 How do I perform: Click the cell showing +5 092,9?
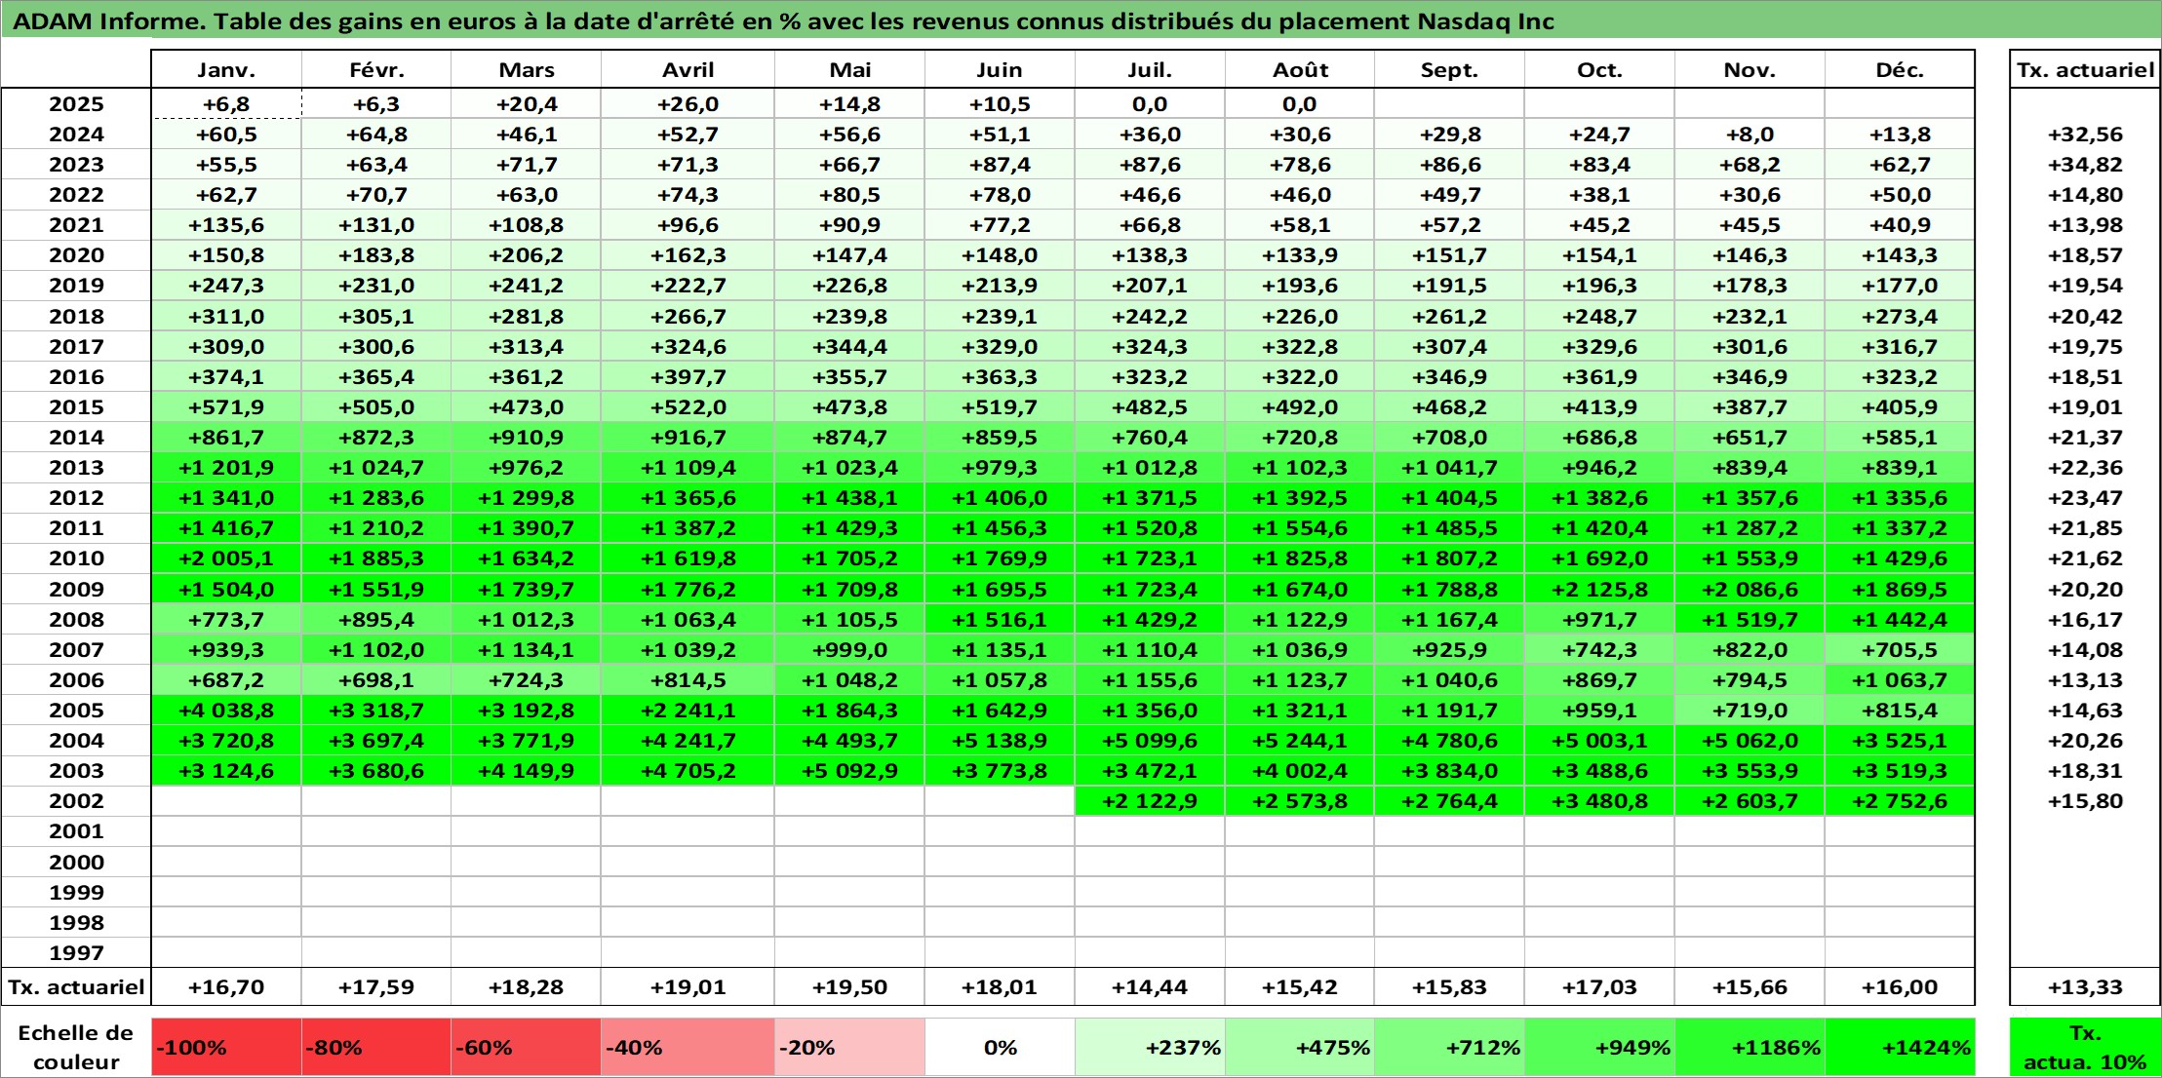(850, 771)
